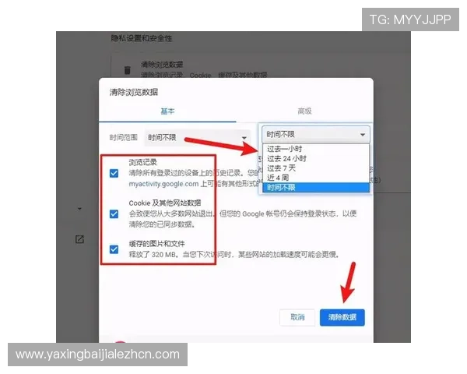Click the 清除浏览数据 dialog title
The height and width of the screenshot is (374, 467).
133,92
